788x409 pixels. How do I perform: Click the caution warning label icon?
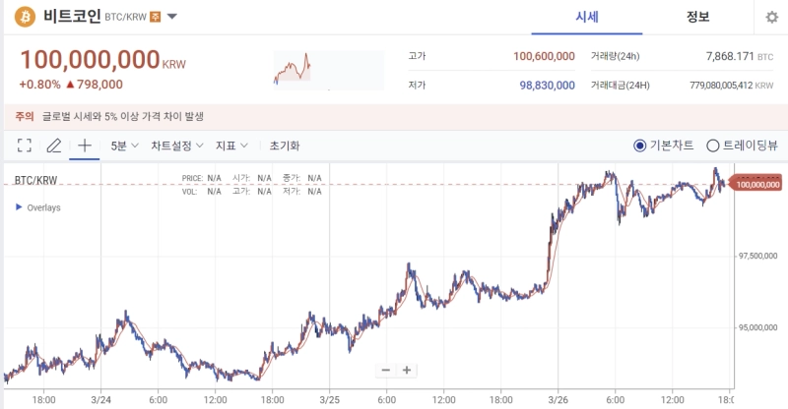[x=25, y=116]
